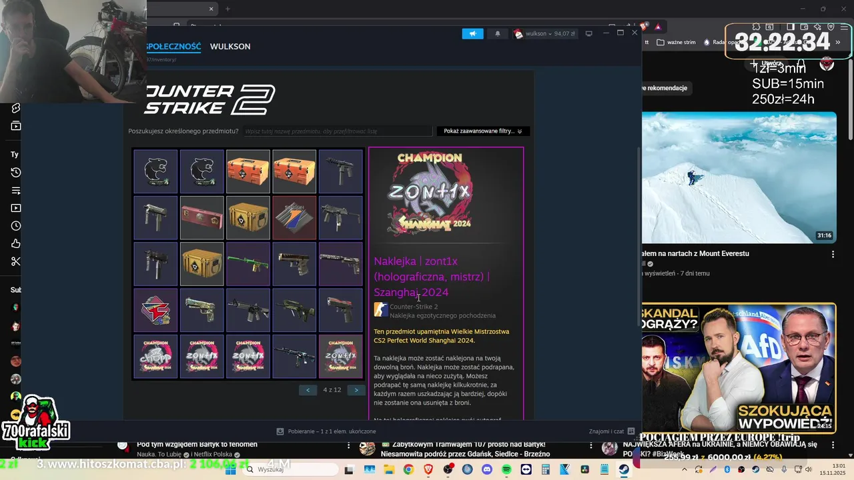Go to previous inventory page

(308, 390)
